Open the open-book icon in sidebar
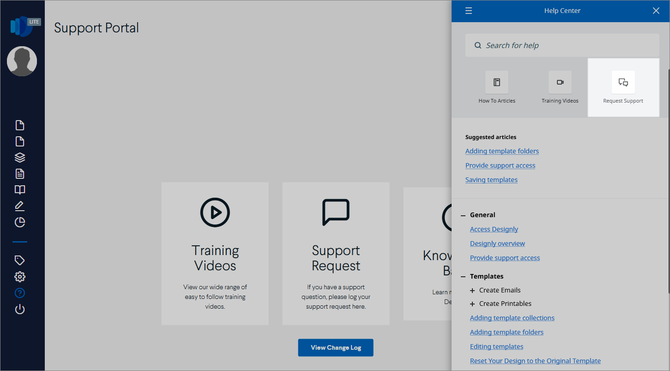 20,190
